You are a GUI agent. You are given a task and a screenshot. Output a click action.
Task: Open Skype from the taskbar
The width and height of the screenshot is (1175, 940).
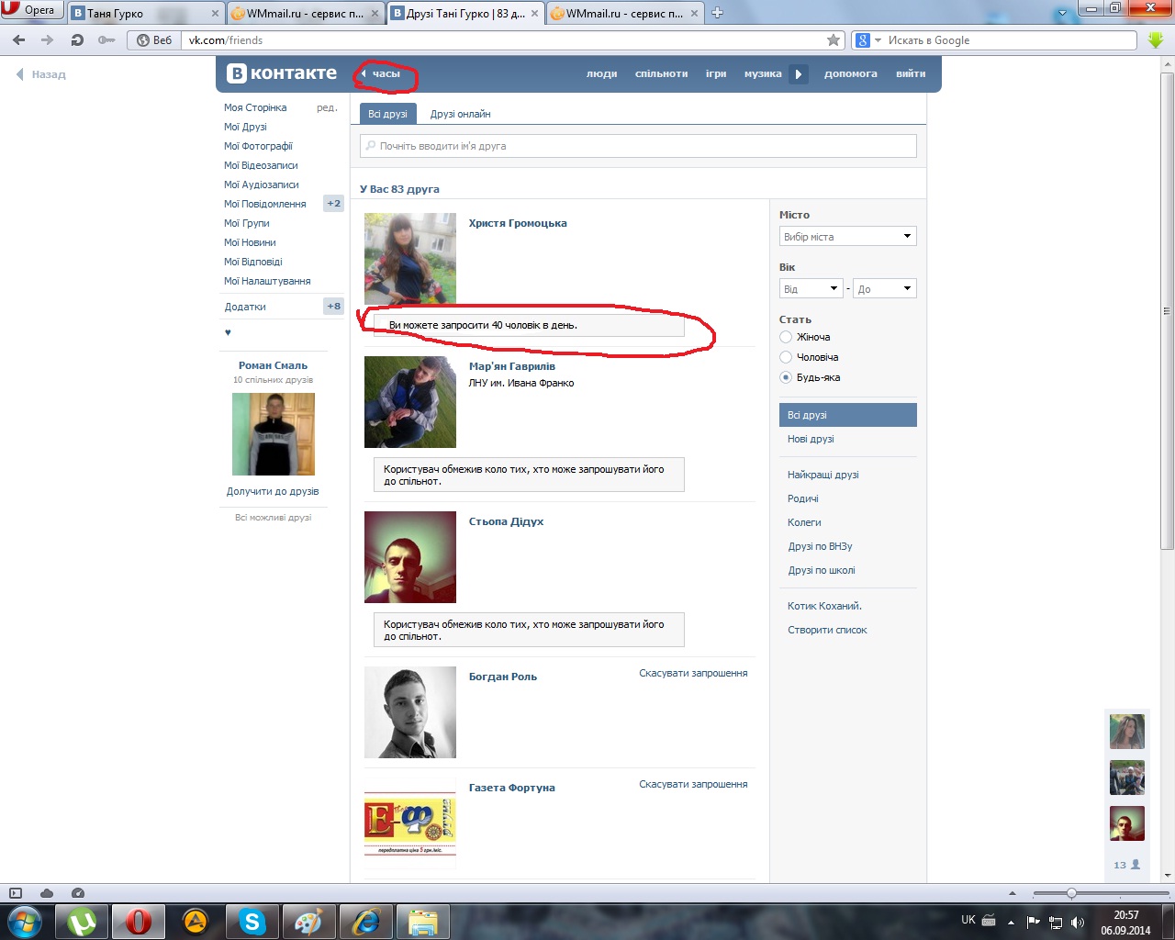252,921
